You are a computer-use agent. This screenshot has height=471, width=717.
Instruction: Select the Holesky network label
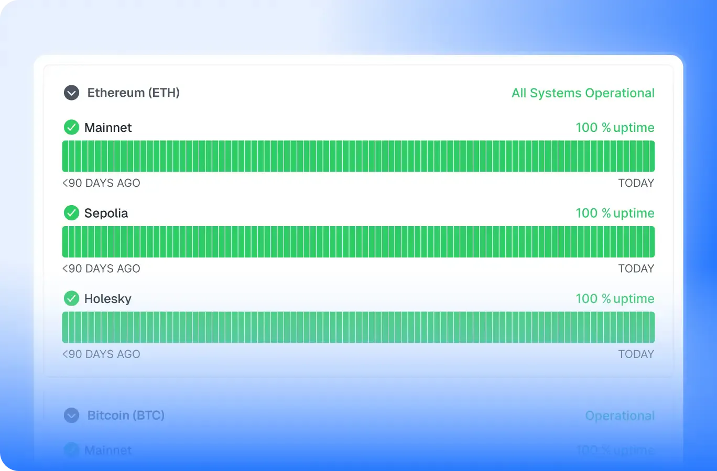click(108, 299)
